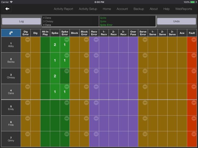The height and width of the screenshot is (148, 198).
Task: Select the Fault column header
Action: [192, 33]
